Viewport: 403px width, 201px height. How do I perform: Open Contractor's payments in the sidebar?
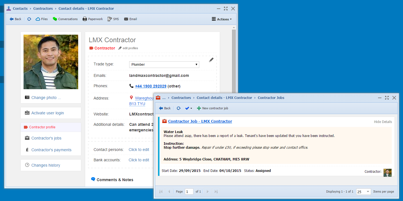51,150
